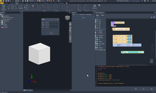Image resolution: width=156 pixels, height=93 pixels.
Task: Select the Rectangle sketch tool
Action: tap(21, 7)
